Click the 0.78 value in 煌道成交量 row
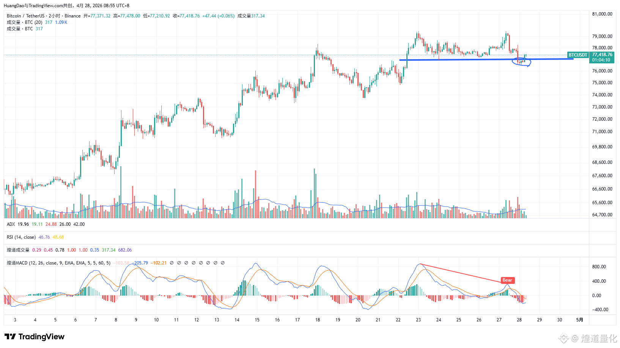 [x=60, y=250]
